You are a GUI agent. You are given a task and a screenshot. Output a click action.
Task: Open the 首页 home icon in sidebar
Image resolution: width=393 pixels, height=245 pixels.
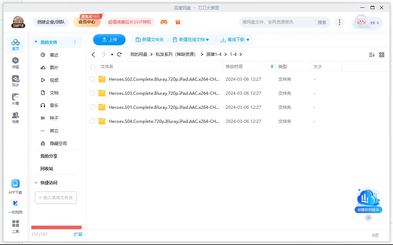tap(15, 45)
